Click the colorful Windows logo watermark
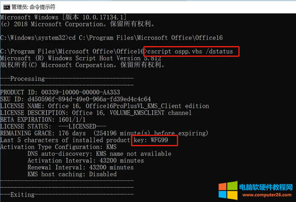The image size is (296, 202). pyautogui.click(x=228, y=191)
